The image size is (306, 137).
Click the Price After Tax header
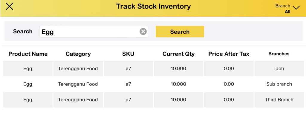pyautogui.click(x=229, y=54)
